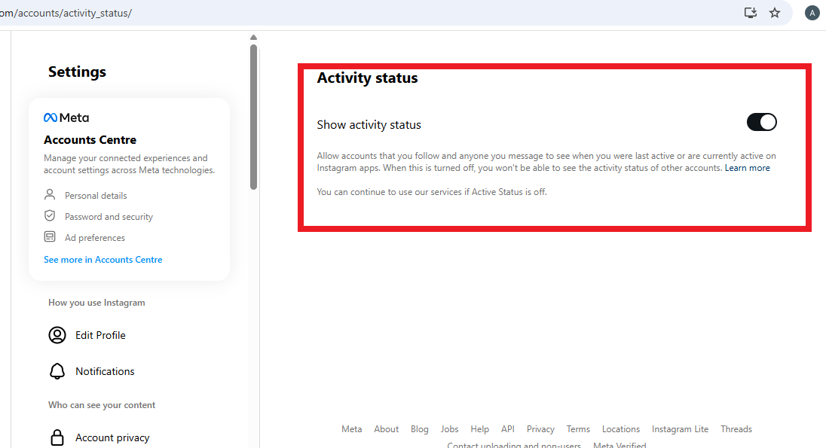The width and height of the screenshot is (826, 448).
Task: Open the About footer link
Action: click(x=386, y=429)
